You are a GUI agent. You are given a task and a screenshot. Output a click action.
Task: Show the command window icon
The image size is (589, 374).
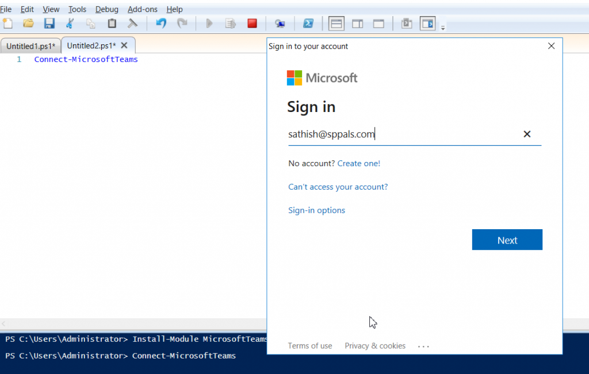click(x=407, y=24)
